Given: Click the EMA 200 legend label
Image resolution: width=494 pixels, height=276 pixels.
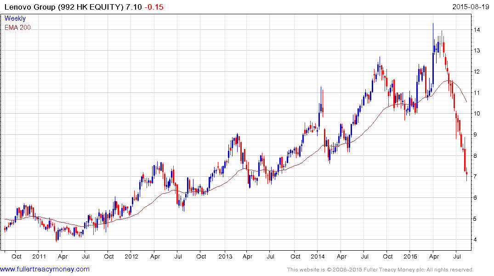Looking at the screenshot, I should point(17,28).
